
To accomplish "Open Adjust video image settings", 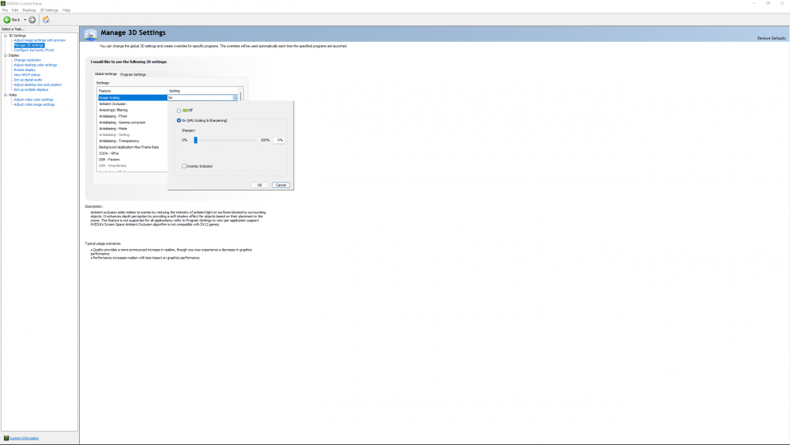I will click(34, 105).
